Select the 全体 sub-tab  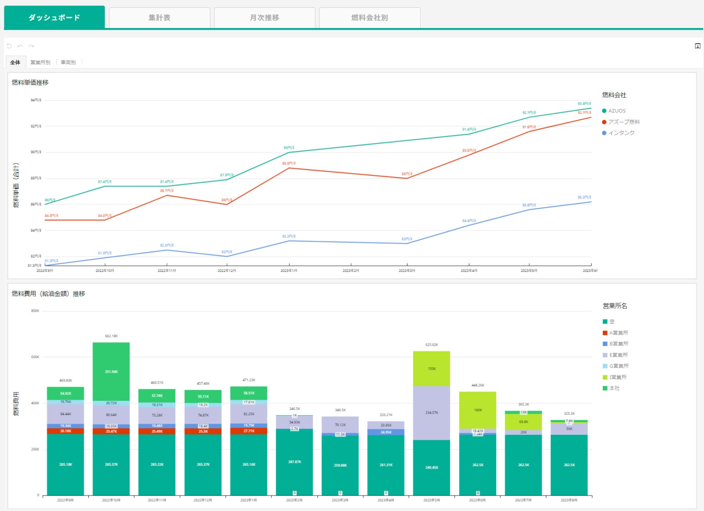(x=15, y=62)
